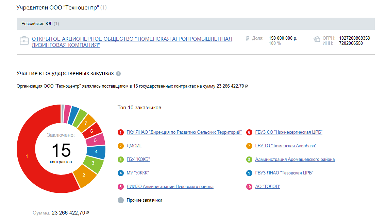Select red donut segment labeled 6
The height and width of the screenshot is (223, 386).
tap(91, 131)
